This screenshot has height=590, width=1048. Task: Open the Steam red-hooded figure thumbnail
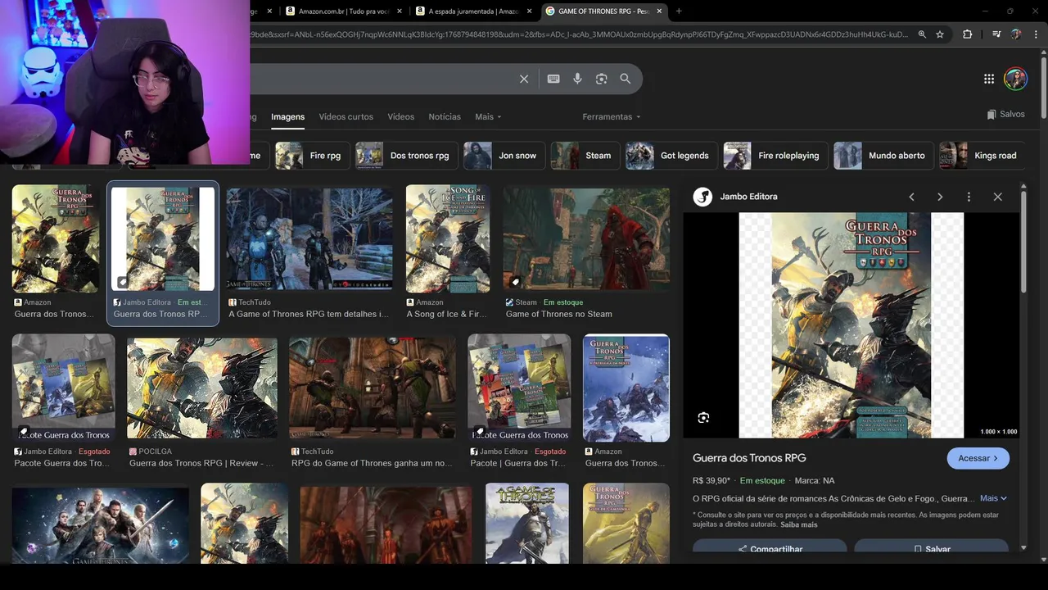pos(586,240)
